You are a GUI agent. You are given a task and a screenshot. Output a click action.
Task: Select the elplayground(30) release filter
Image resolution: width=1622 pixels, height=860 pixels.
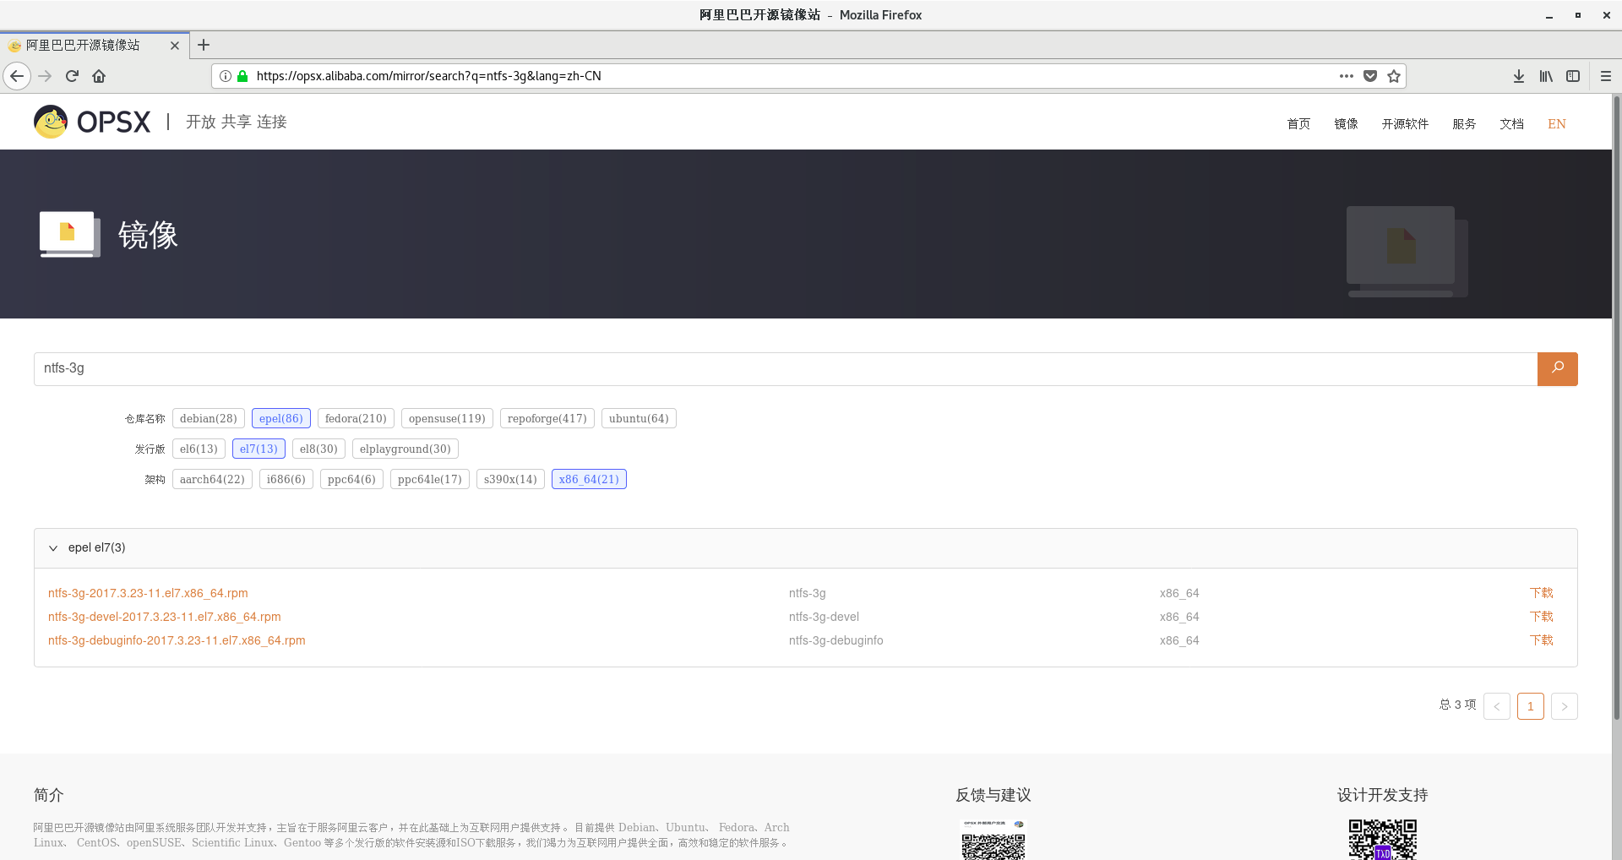point(405,449)
